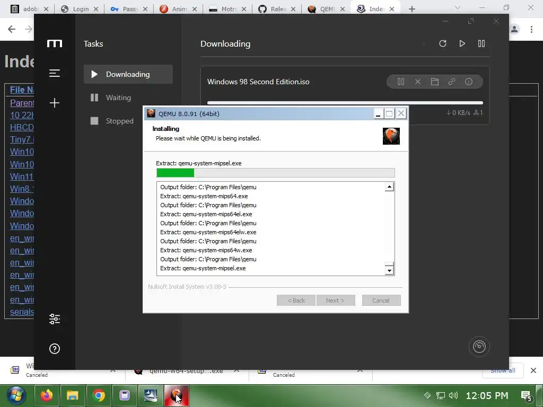Open Chrome profile avatar

pos(514,29)
